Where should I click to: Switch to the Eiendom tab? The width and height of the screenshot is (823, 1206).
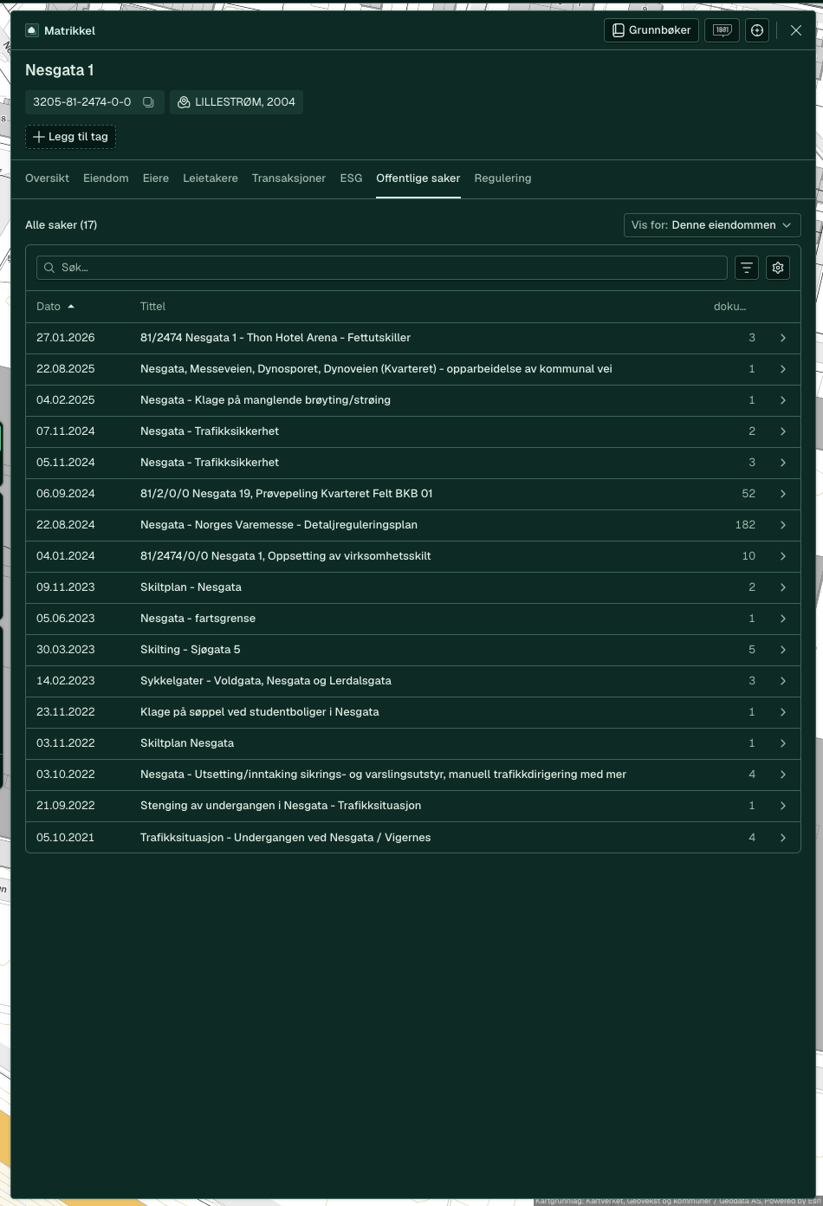click(x=106, y=178)
